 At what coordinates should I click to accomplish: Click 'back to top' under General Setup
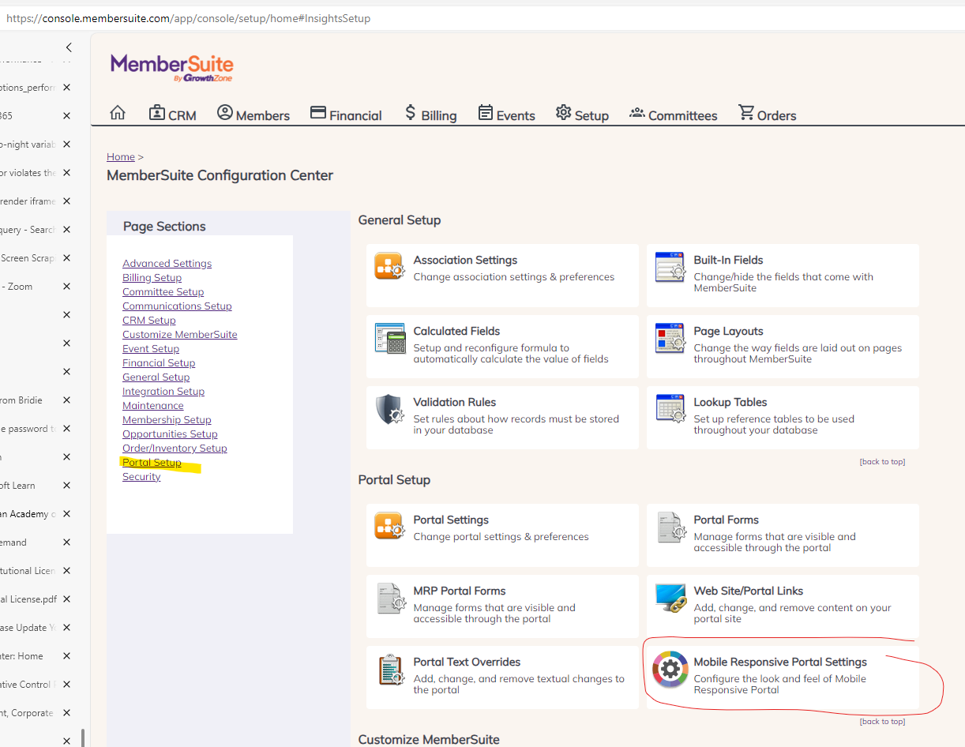click(882, 461)
